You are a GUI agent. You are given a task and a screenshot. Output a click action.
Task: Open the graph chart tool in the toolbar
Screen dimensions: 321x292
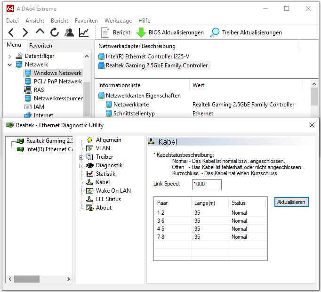84,32
